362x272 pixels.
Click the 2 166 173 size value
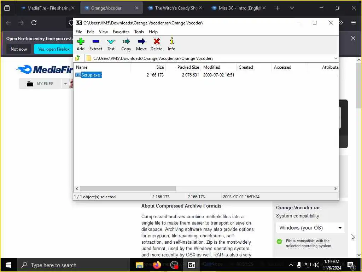155,75
